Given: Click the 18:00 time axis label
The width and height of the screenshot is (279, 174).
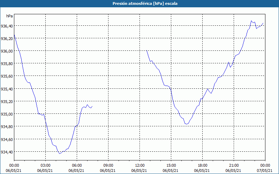Looking at the screenshot, I should pyautogui.click(x=203, y=166).
